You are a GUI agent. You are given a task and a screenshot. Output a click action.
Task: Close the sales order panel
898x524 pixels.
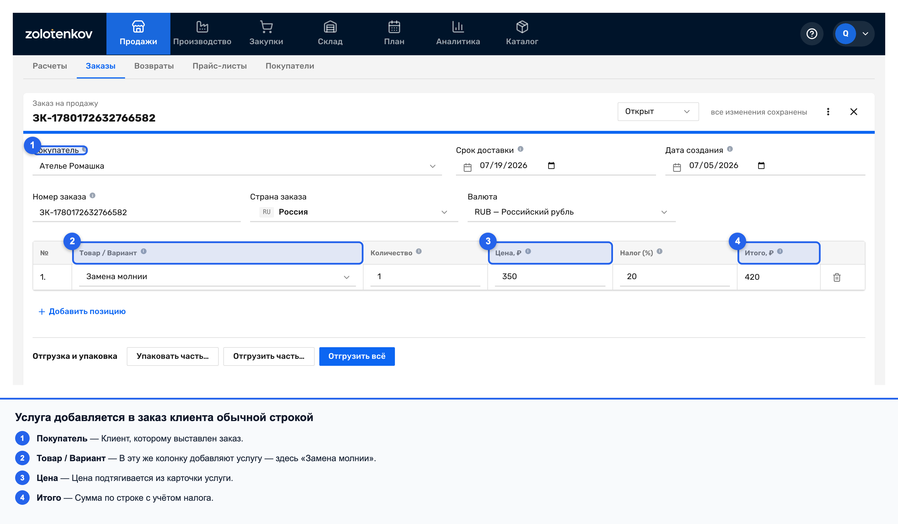click(854, 111)
